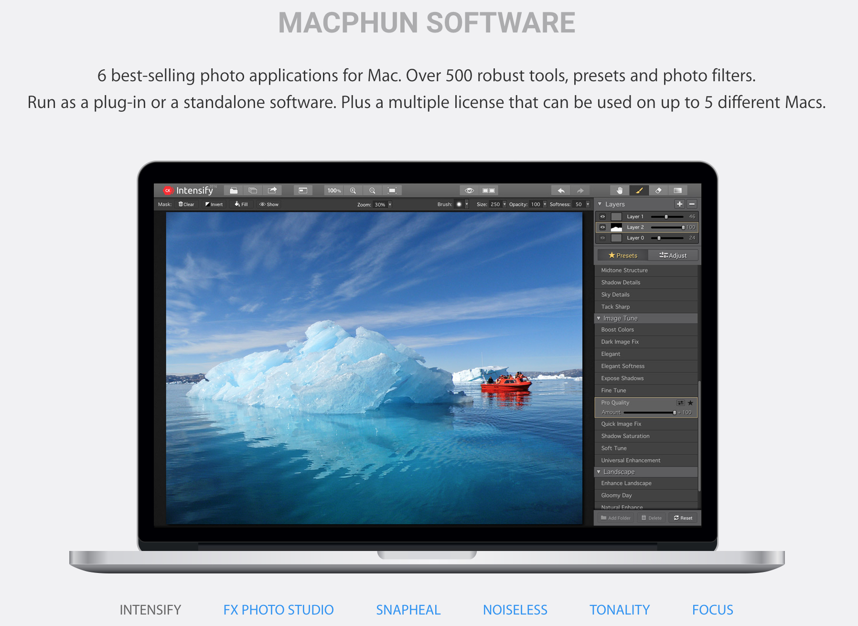Select Dark Image Fix preset
This screenshot has height=626, width=858.
646,342
